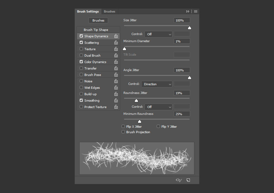Click the Minimum Diameter value field
The height and width of the screenshot is (193, 274).
click(x=182, y=41)
